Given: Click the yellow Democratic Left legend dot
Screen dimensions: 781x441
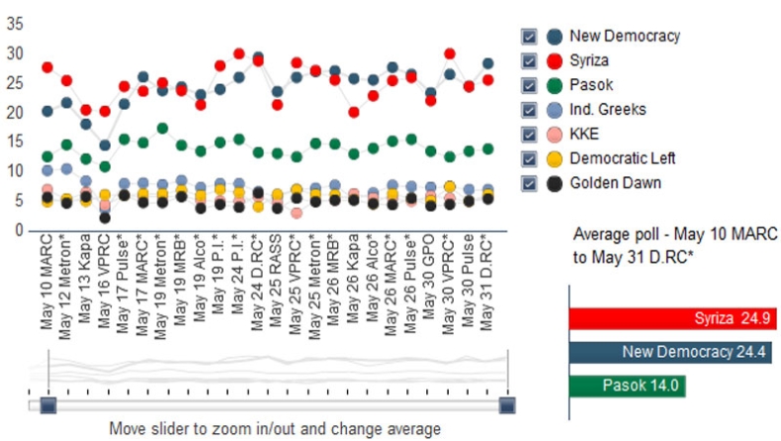Looking at the screenshot, I should 555,159.
